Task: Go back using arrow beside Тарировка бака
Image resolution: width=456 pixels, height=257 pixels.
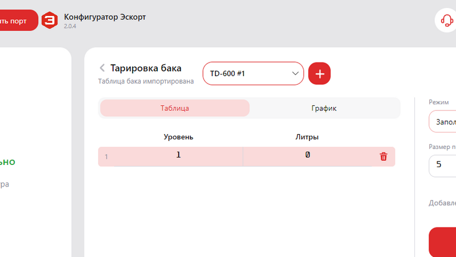Action: pos(102,68)
